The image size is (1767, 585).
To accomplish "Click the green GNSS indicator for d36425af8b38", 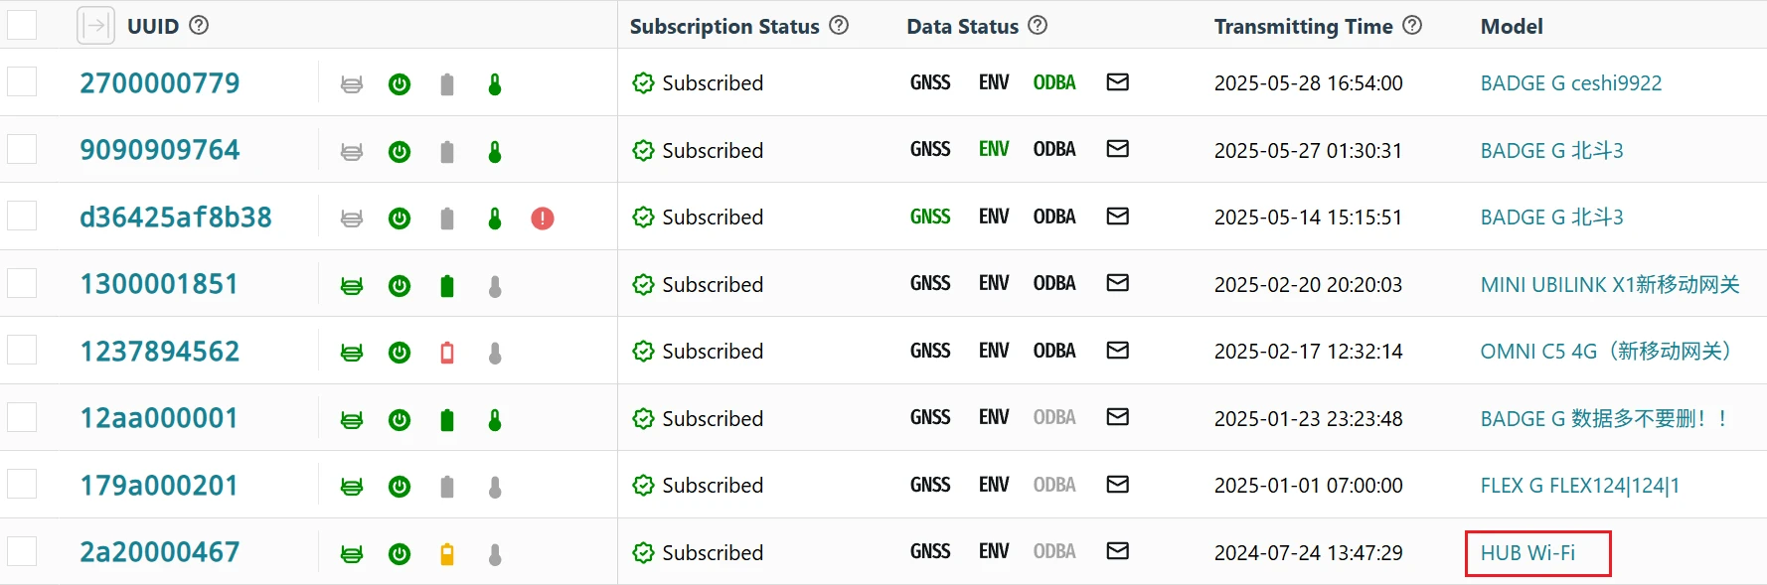I will coord(930,217).
